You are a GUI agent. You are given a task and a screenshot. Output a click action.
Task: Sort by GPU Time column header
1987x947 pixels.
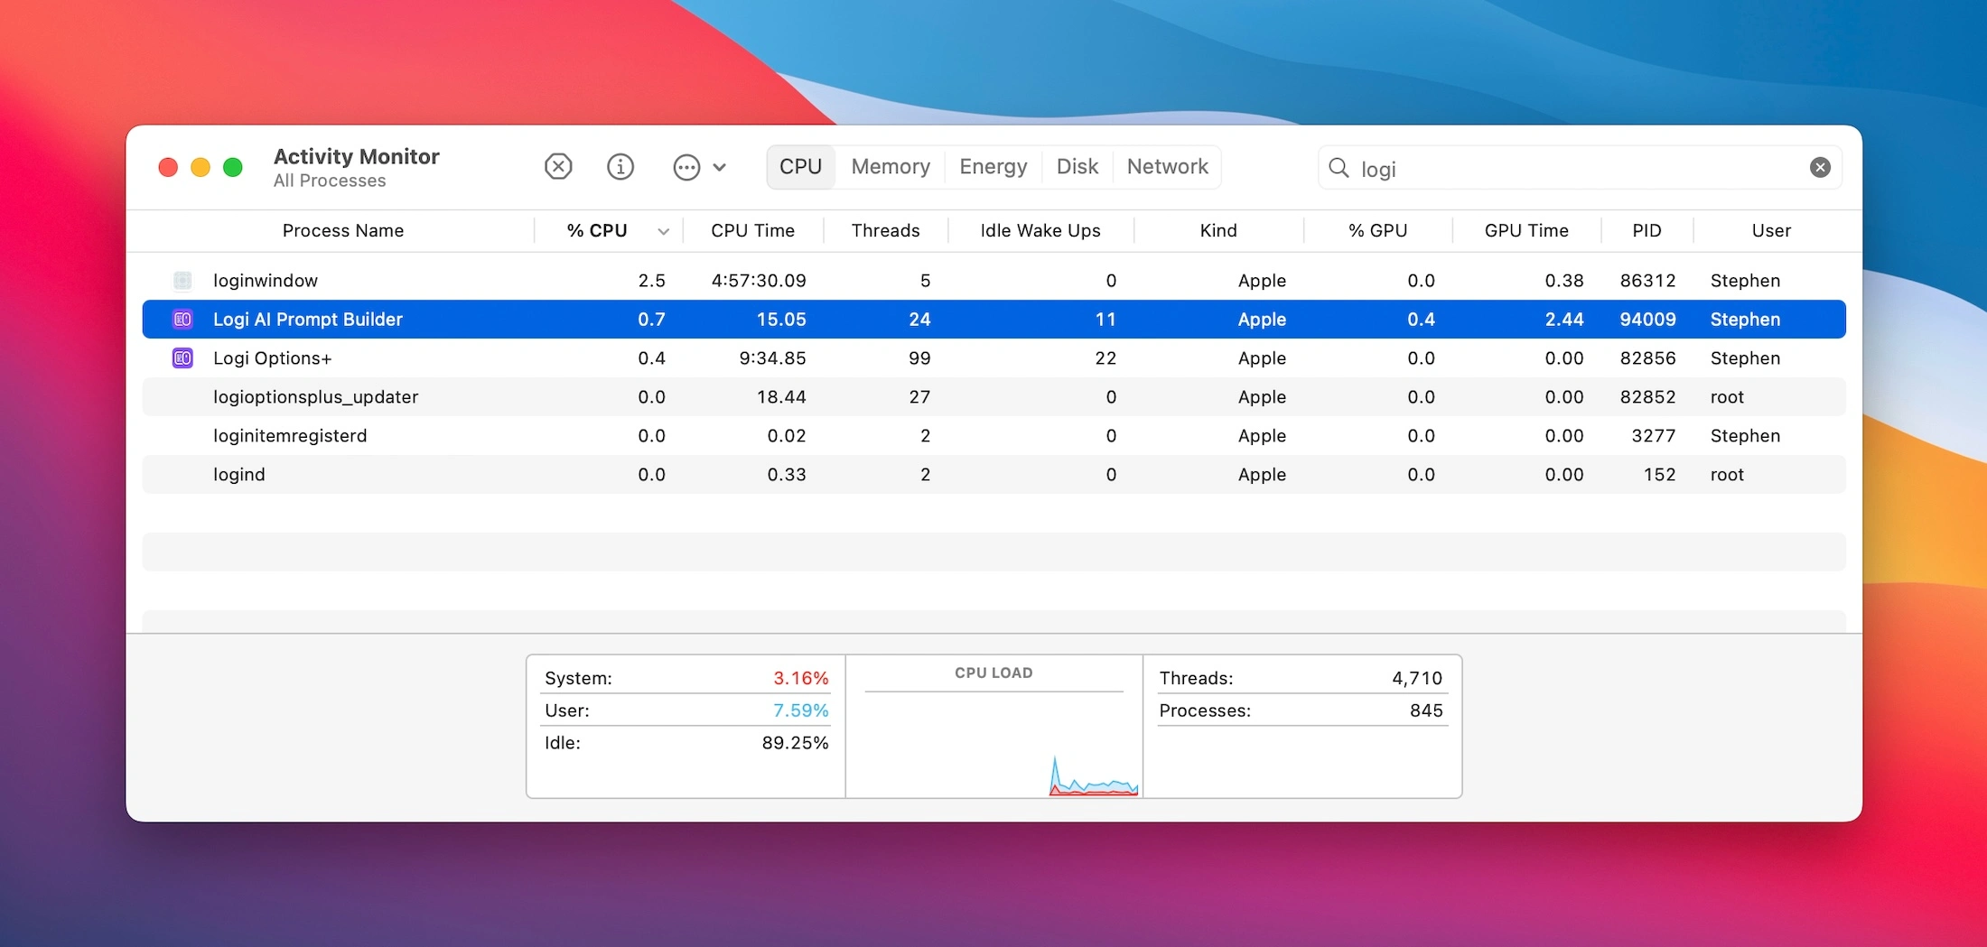1526,231
